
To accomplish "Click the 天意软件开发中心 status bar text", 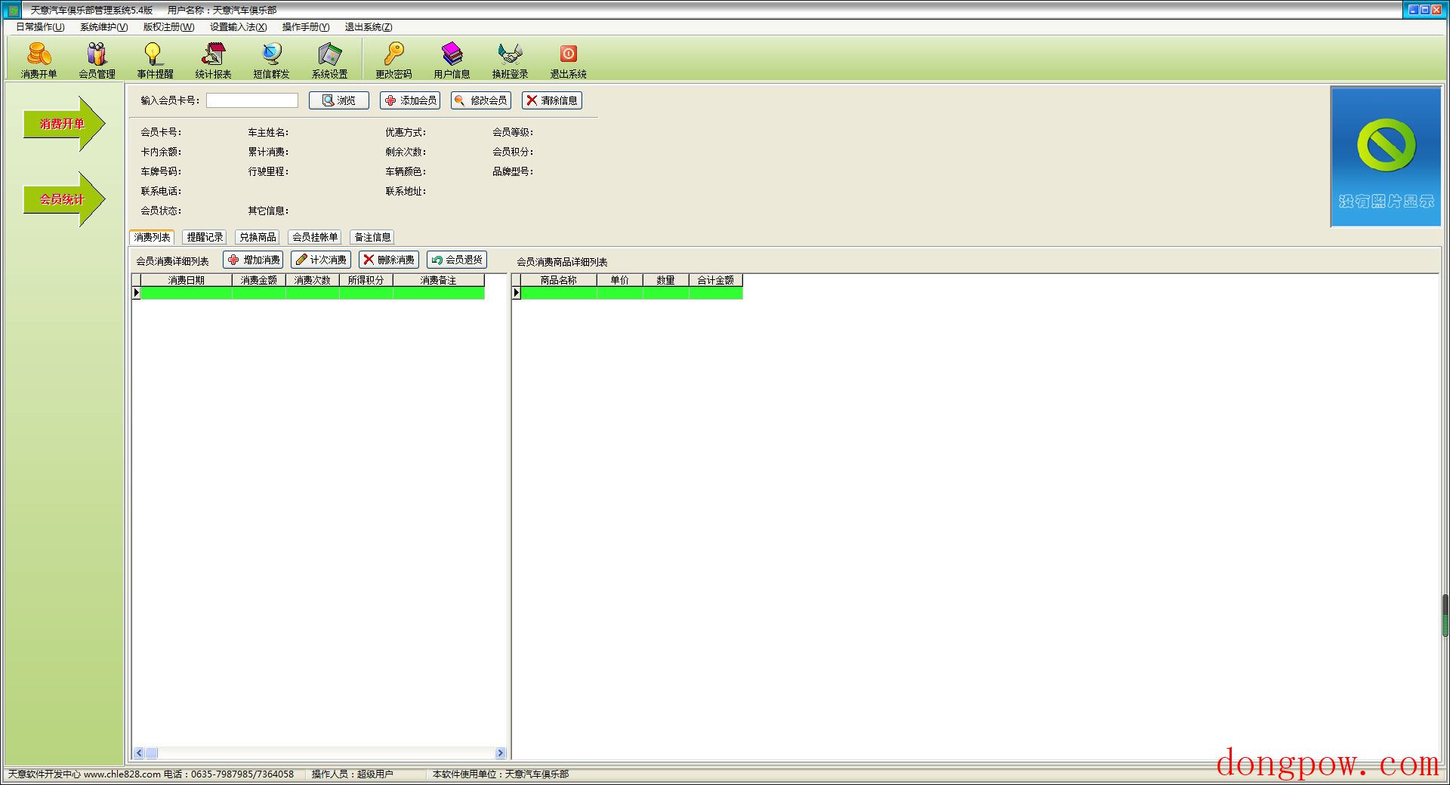I will (x=45, y=774).
